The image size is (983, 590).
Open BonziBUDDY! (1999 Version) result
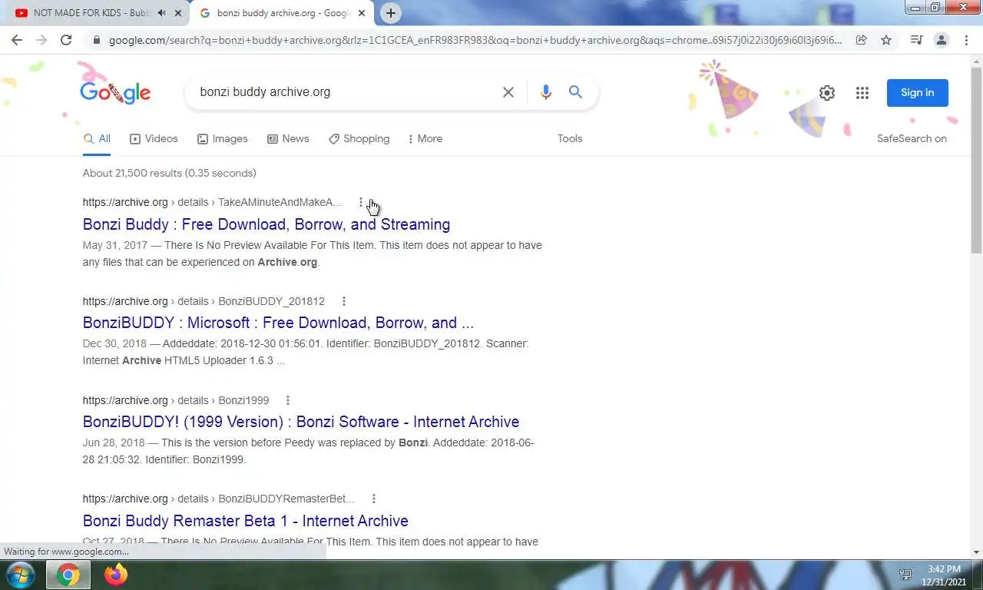click(301, 422)
